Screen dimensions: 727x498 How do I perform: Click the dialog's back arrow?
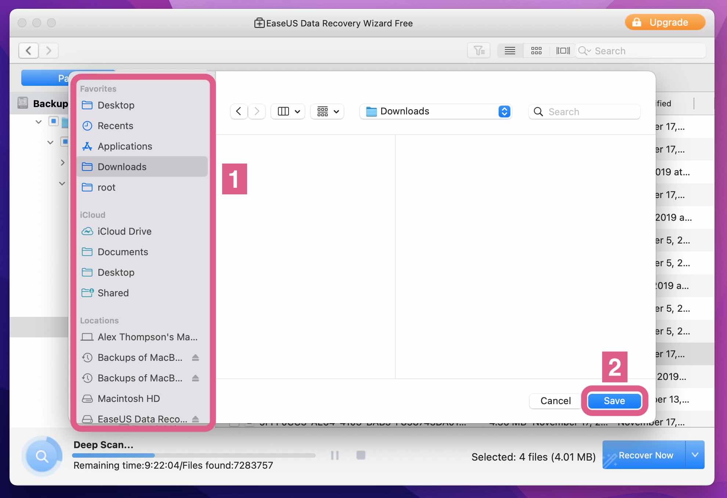pos(239,111)
